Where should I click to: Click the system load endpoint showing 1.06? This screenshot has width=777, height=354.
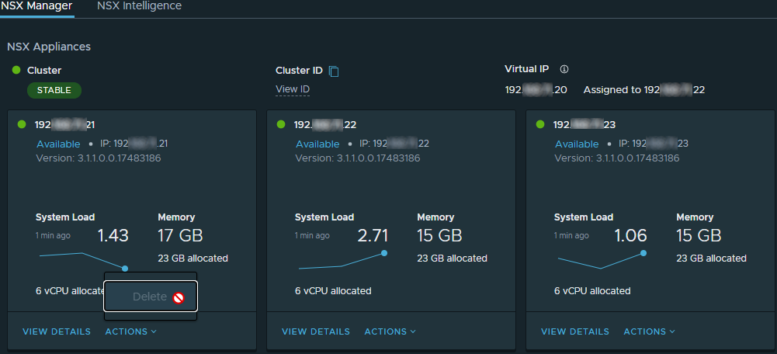[643, 253]
